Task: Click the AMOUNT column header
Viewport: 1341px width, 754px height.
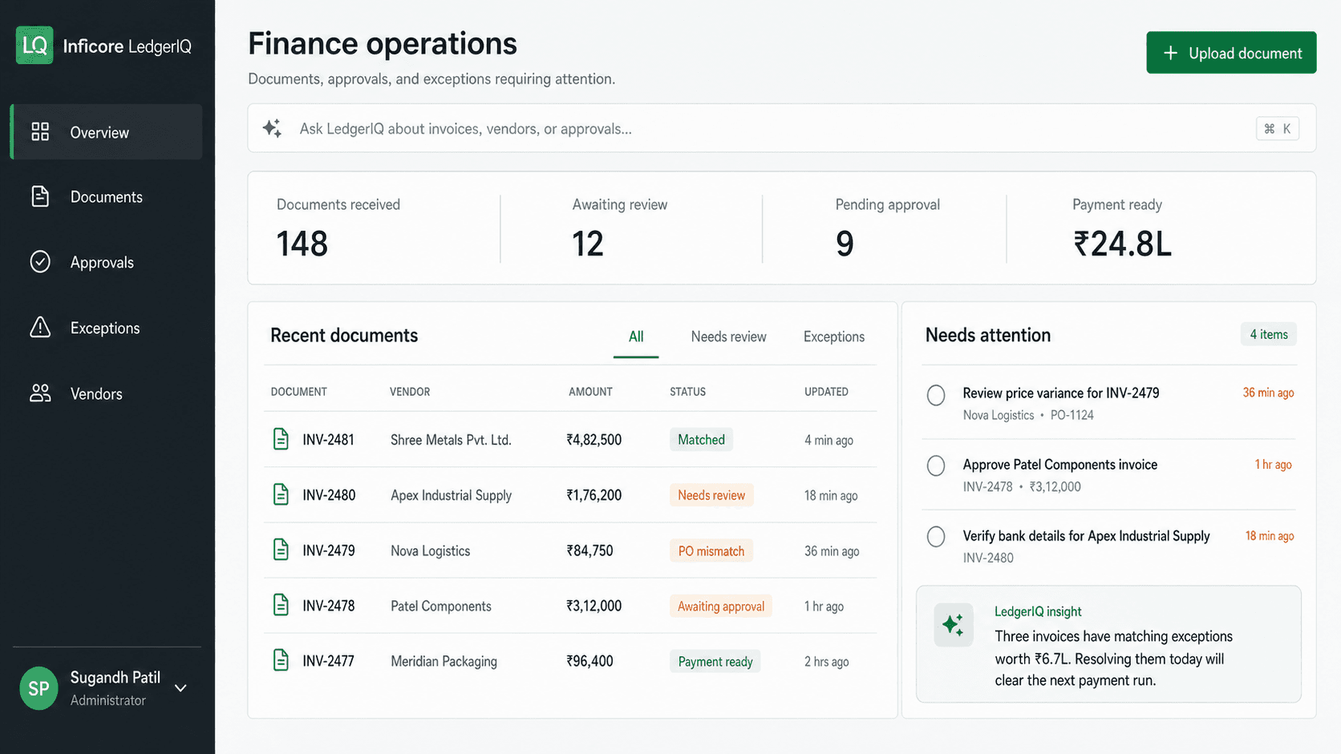Action: (x=590, y=391)
